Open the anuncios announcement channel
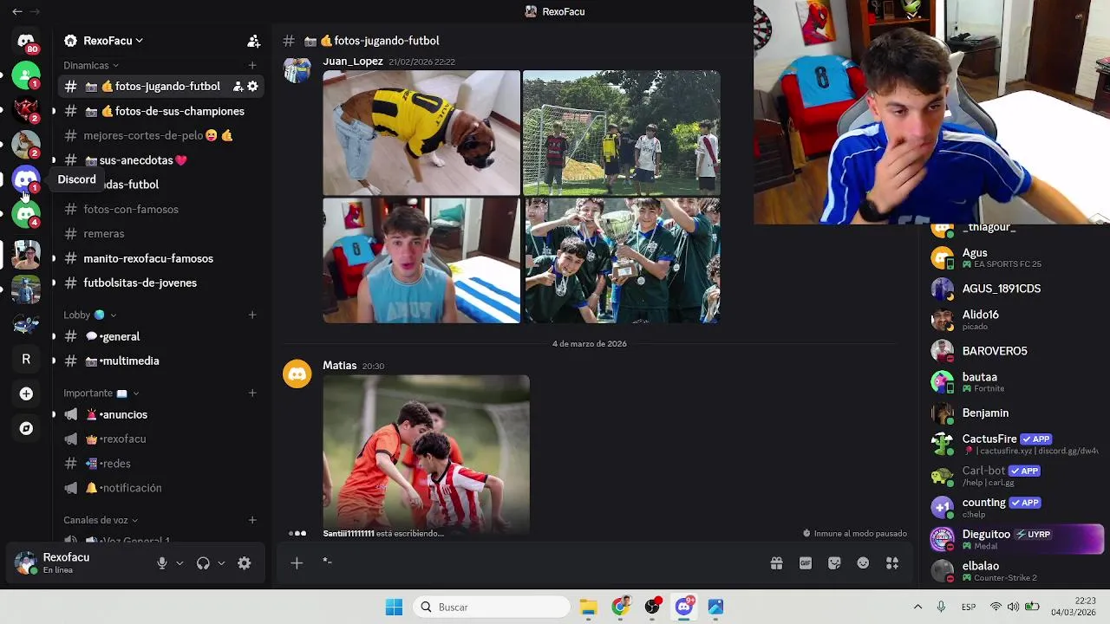 [x=161, y=414]
